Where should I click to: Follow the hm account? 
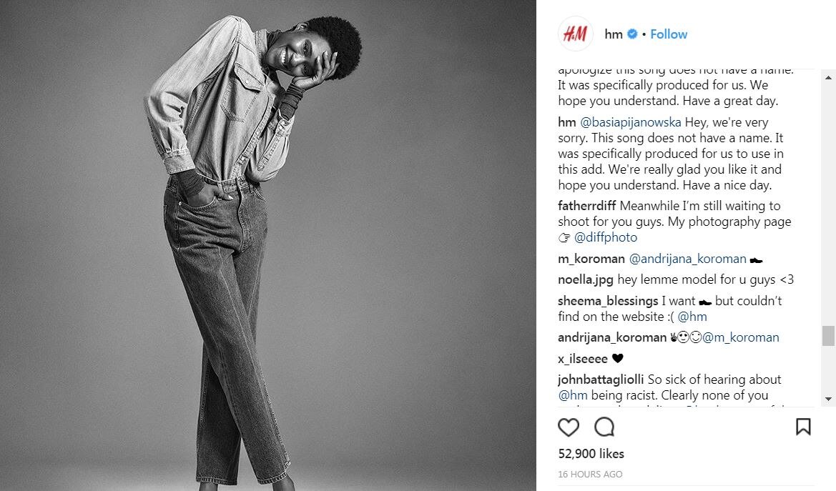coord(669,34)
